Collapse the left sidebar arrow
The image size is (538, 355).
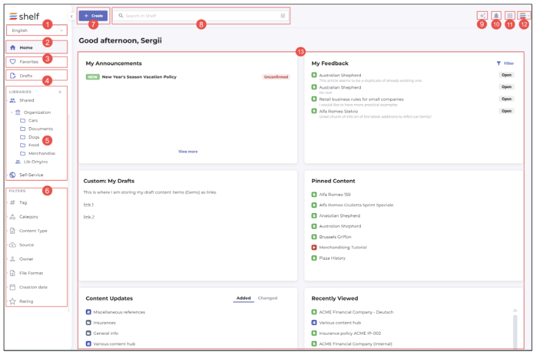71,16
